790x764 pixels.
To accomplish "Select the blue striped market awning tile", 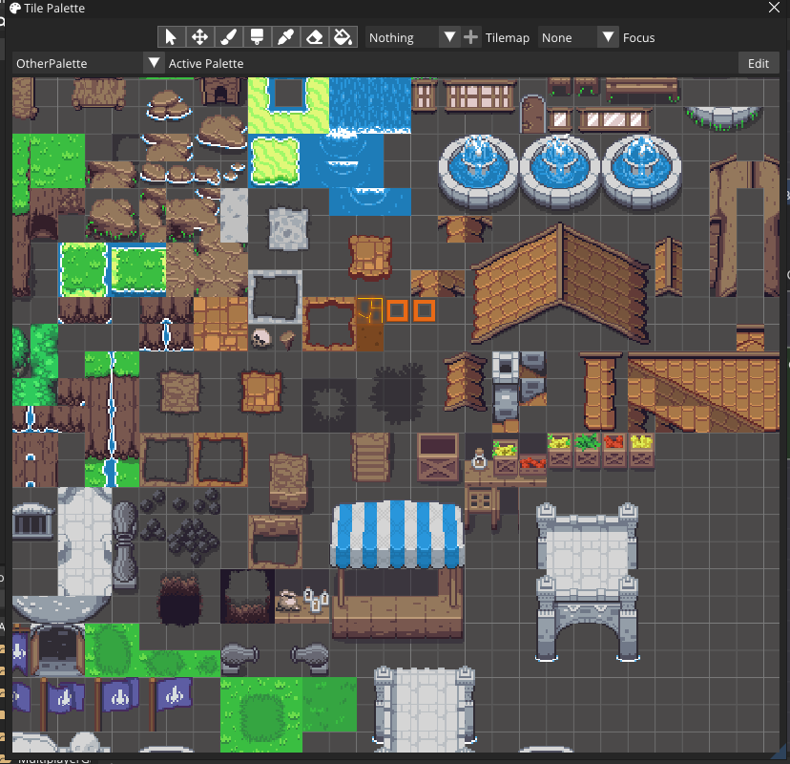I will (x=397, y=534).
